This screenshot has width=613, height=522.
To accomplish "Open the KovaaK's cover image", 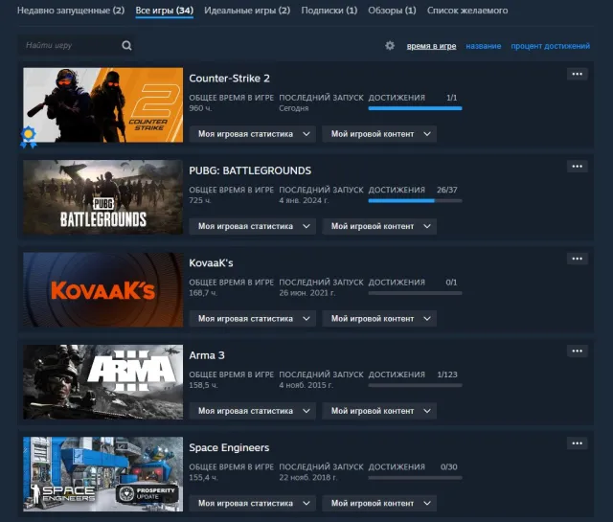I will tap(102, 289).
